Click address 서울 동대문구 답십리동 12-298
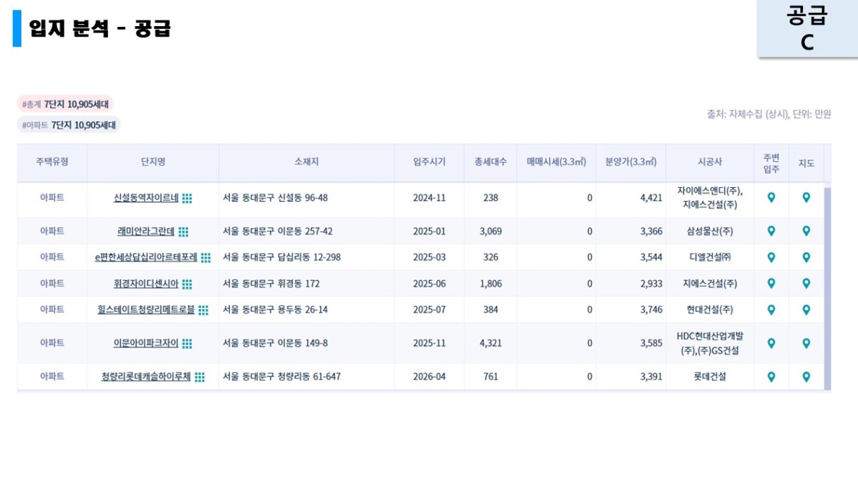This screenshot has height=483, width=858. [x=282, y=257]
